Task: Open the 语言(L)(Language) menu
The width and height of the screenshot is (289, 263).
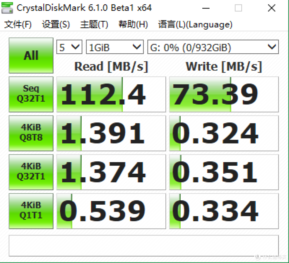Action: 195,25
